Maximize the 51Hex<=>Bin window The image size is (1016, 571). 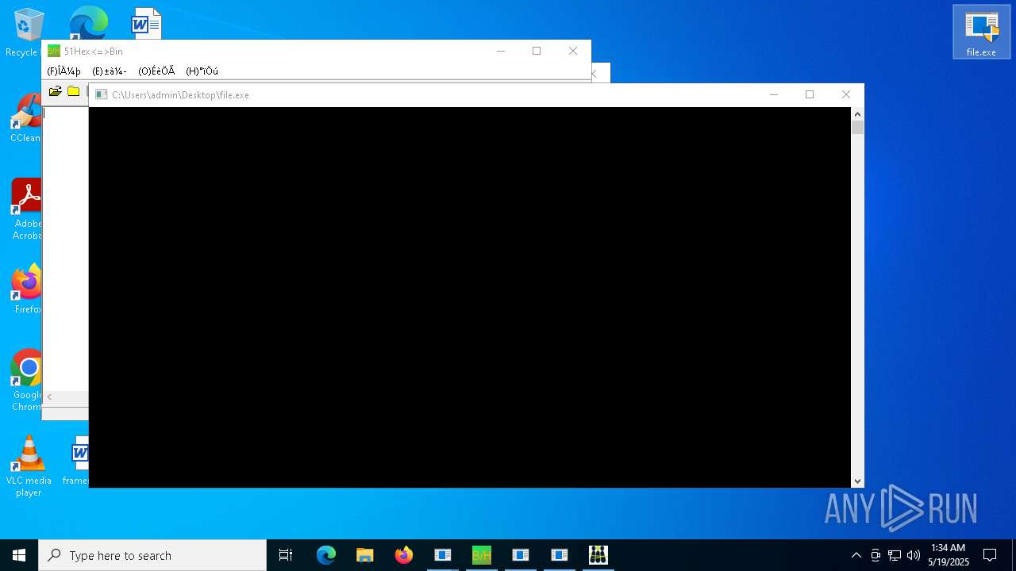coord(537,51)
